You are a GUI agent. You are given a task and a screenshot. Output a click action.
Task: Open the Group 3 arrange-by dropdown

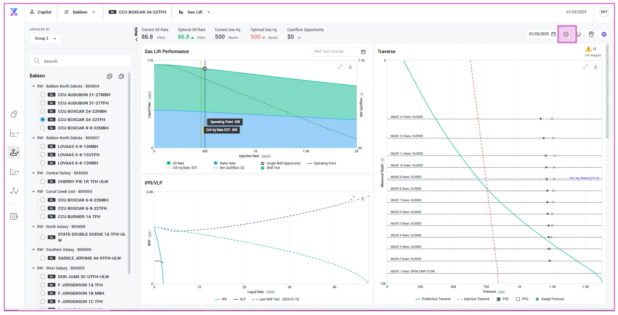[45, 39]
